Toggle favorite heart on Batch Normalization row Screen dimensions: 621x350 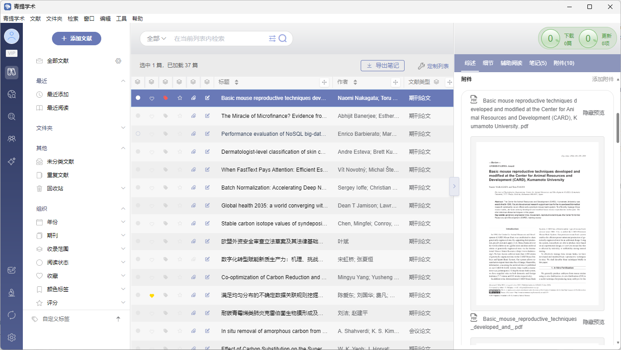[152, 188]
